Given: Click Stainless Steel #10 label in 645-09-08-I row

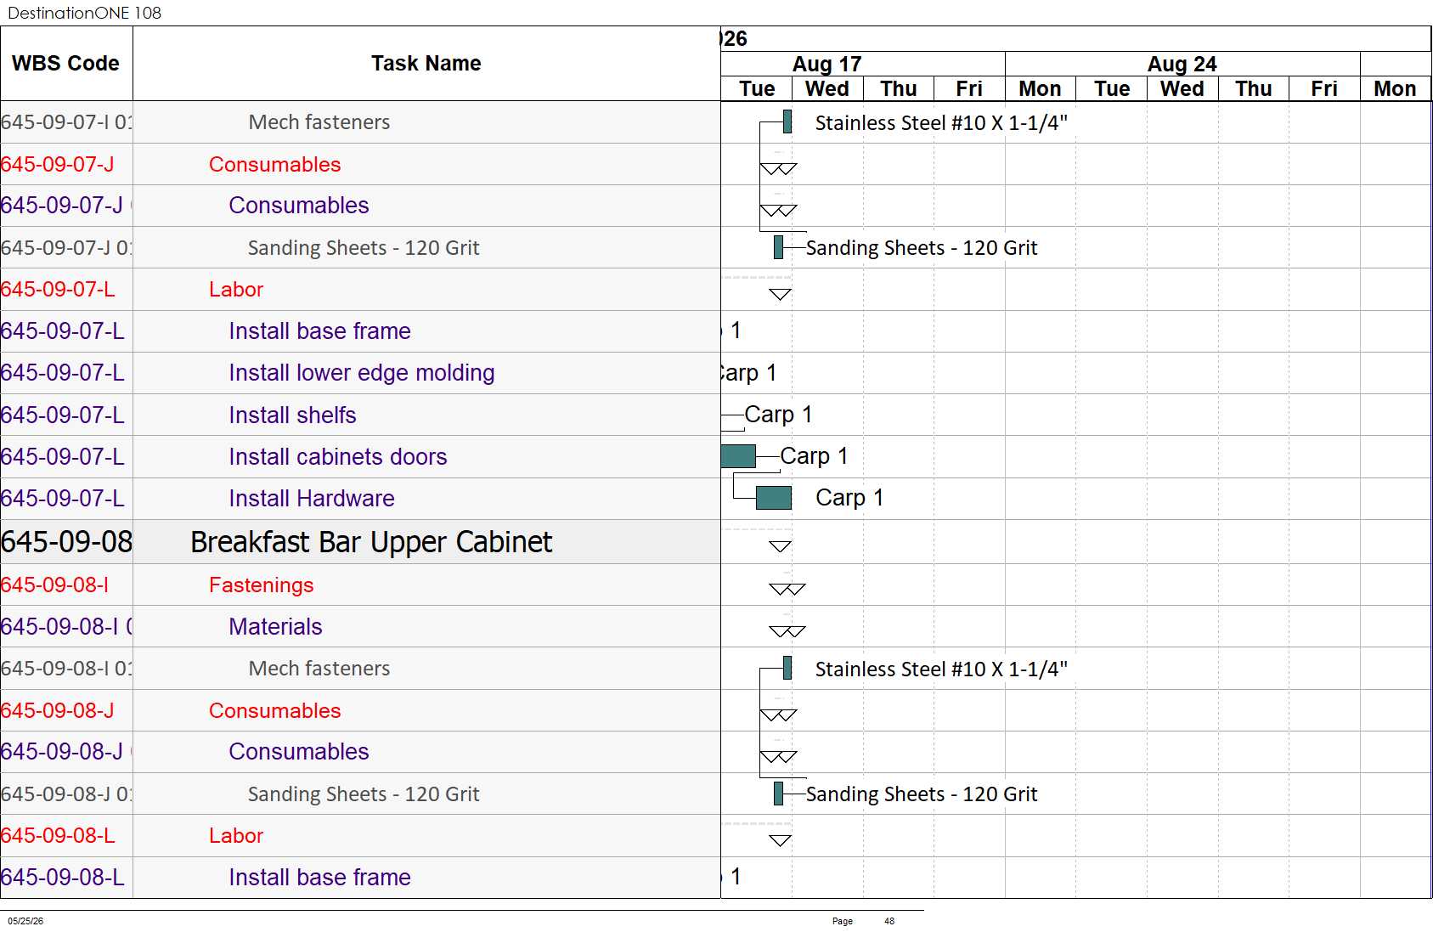Looking at the screenshot, I should tap(941, 669).
